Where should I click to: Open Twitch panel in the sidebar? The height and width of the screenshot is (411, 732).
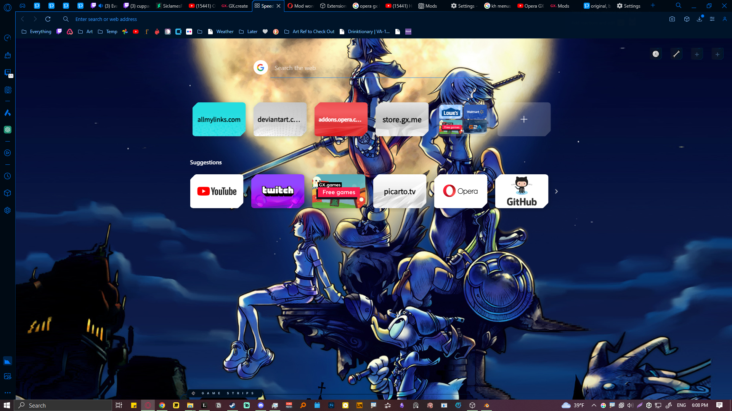point(8,73)
